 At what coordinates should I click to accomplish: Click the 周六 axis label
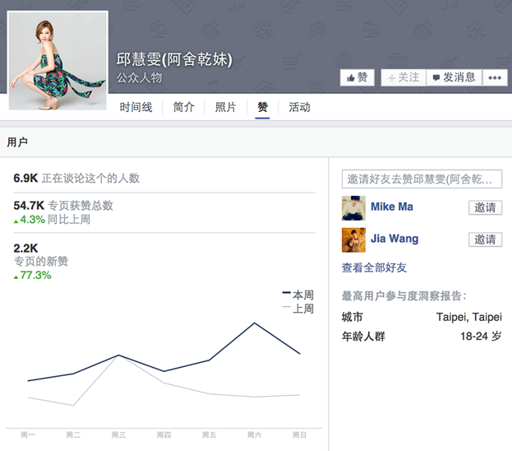[x=254, y=435]
